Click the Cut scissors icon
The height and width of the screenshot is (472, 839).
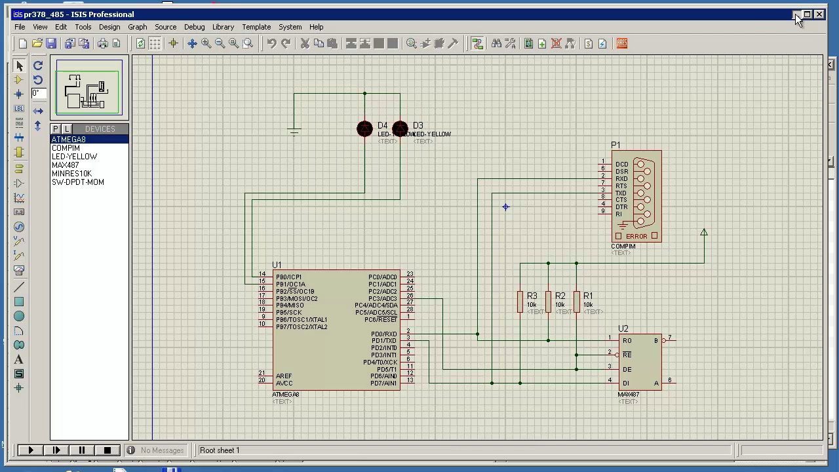(305, 43)
